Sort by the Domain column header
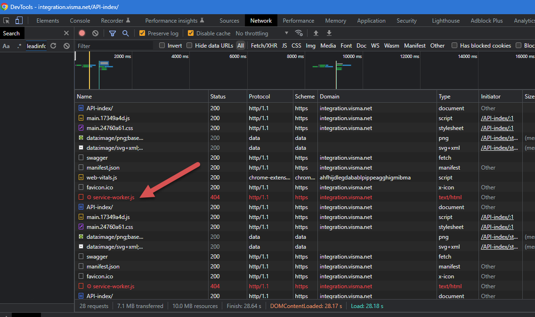Image resolution: width=535 pixels, height=317 pixels. [377, 96]
